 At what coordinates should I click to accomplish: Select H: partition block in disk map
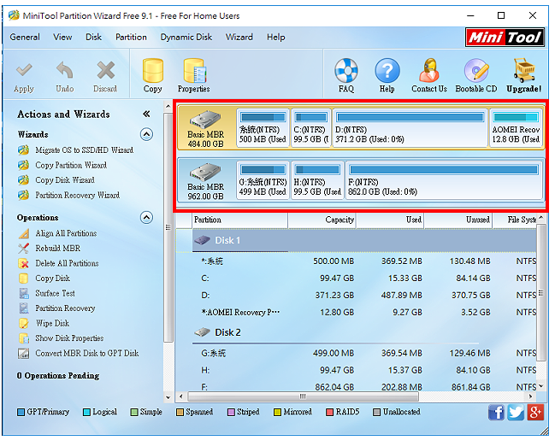pos(317,180)
